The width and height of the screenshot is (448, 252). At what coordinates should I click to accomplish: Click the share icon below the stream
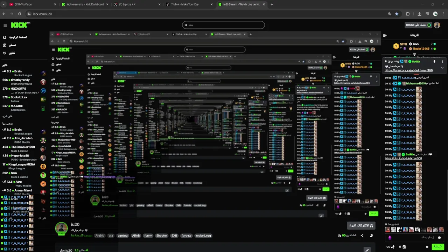tap(362, 236)
